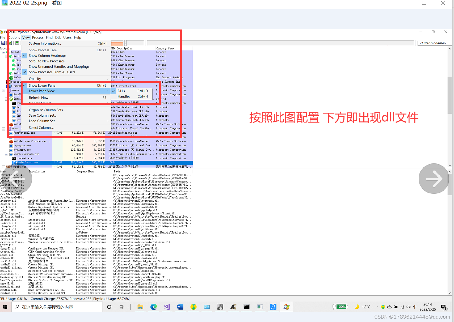The image size is (454, 322).
Task: Launch Microsoft Edge from the taskbar
Action: [x=153, y=307]
